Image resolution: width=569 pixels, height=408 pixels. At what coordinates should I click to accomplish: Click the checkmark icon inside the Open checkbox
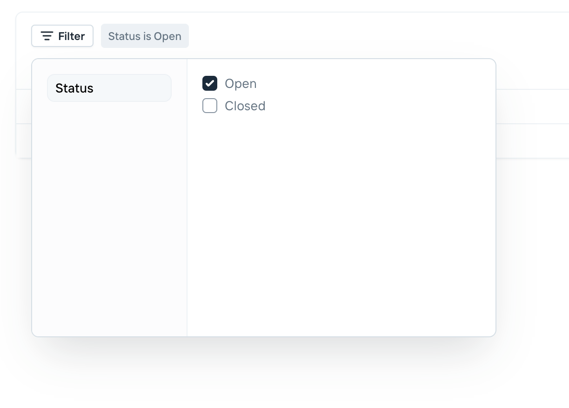210,83
